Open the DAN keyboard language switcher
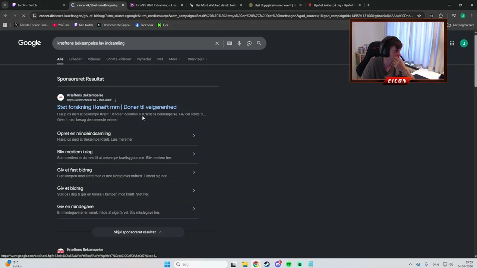 (436, 264)
